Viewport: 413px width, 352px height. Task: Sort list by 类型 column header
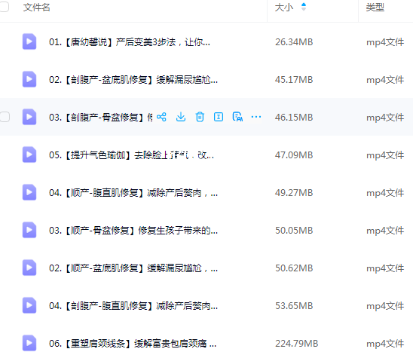375,7
